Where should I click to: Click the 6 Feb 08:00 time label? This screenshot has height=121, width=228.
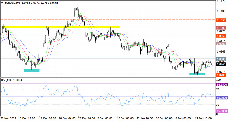pos(183,118)
